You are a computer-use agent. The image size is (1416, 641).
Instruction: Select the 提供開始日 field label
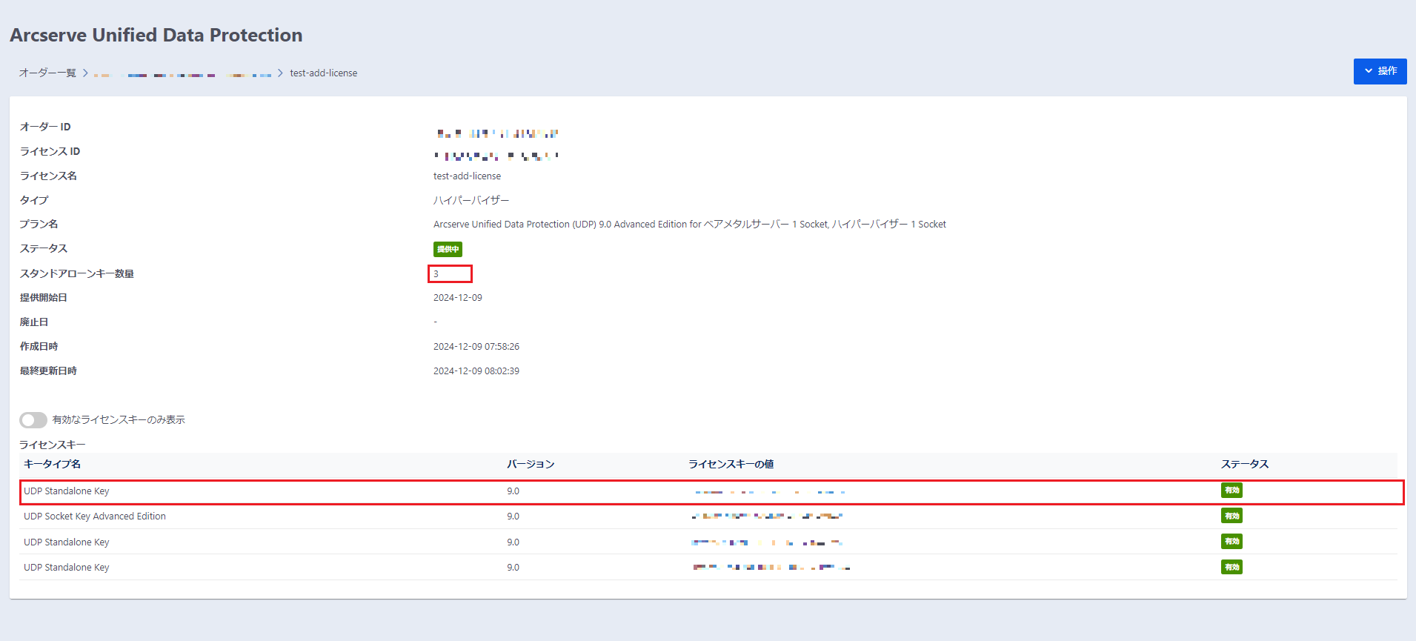point(44,297)
